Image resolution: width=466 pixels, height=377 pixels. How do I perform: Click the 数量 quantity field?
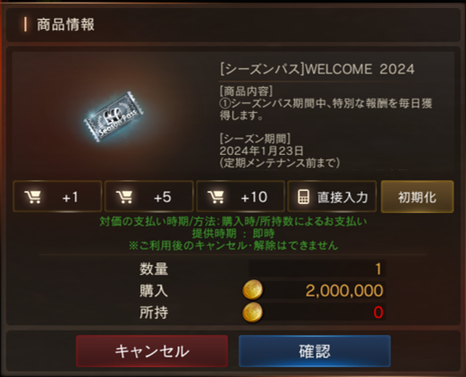tap(318, 269)
